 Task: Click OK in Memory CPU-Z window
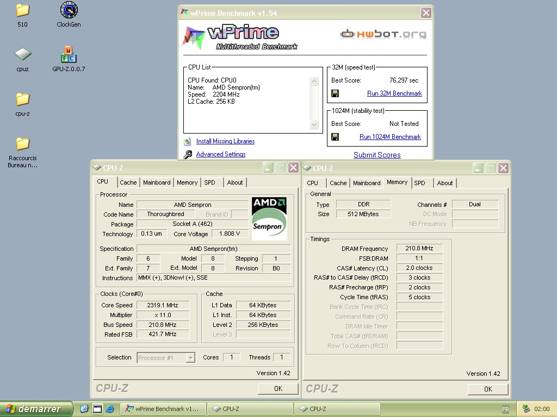488,389
